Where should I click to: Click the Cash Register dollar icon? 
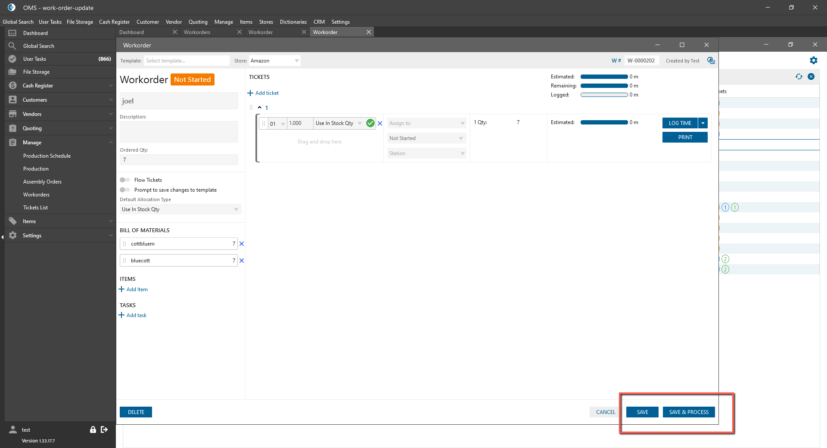click(x=12, y=86)
